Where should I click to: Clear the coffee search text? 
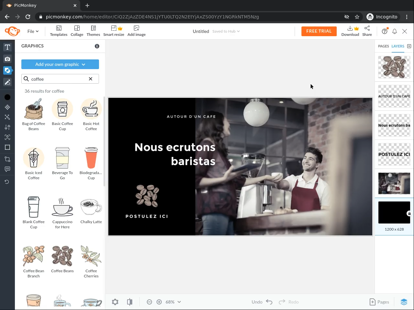[91, 79]
